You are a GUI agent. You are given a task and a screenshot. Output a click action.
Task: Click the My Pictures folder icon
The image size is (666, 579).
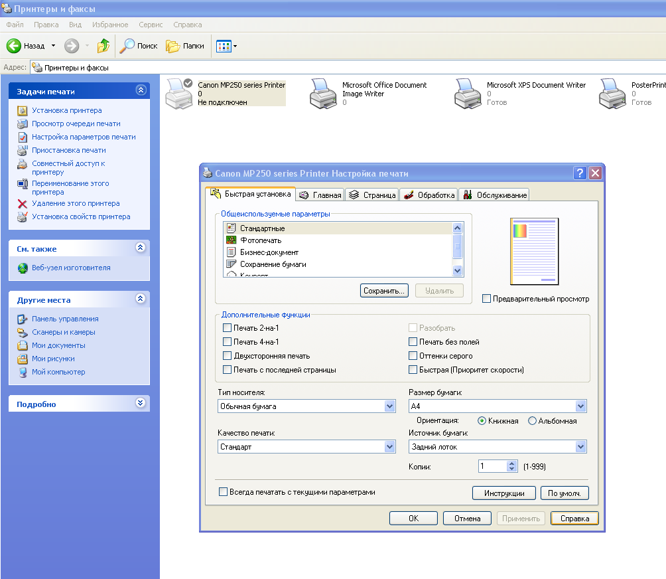point(23,359)
